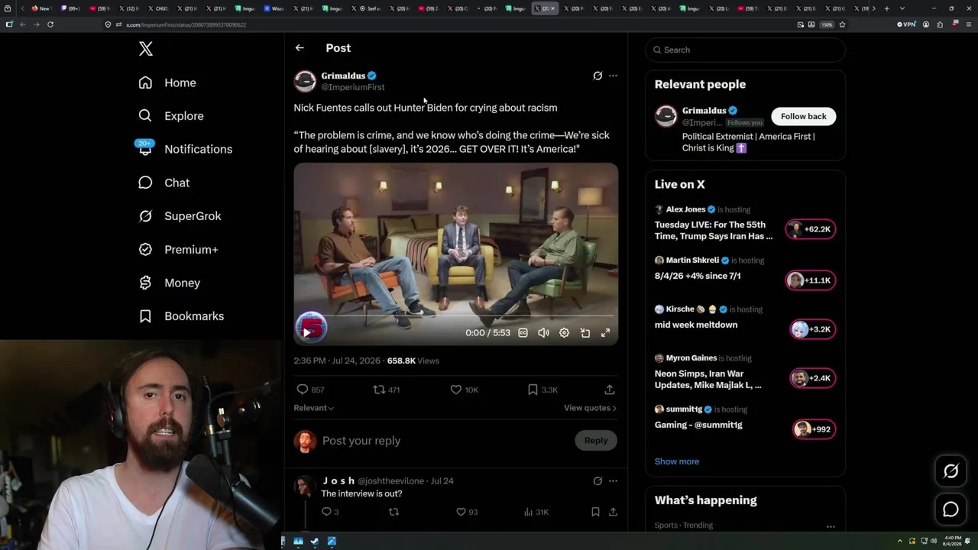The image size is (978, 550).
Task: Open the floating Messages chat button
Action: coord(950,510)
